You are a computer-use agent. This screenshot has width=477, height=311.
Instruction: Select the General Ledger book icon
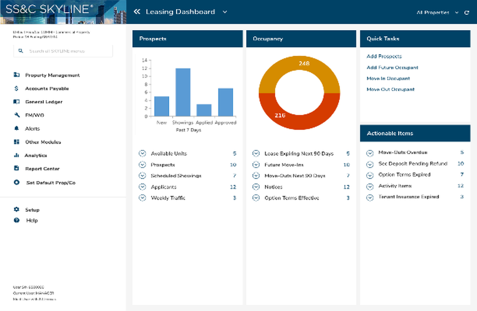coord(16,102)
